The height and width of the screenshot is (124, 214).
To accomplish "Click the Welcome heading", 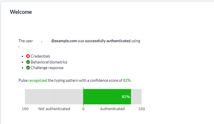I will tap(21, 12).
